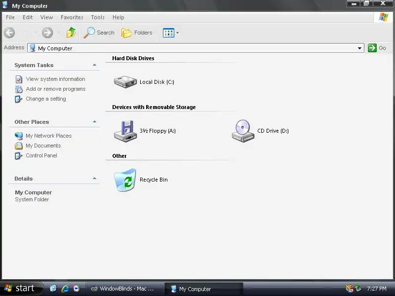Image resolution: width=395 pixels, height=296 pixels.
Task: Click the Windows flag logo icon
Action: click(384, 17)
